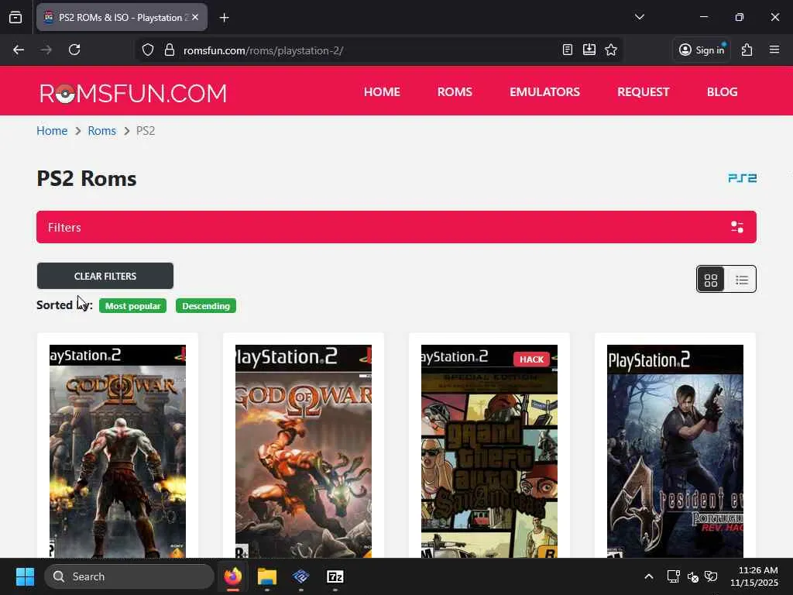Open Firefox View icon in tab strip
This screenshot has height=595, width=793.
[15, 17]
